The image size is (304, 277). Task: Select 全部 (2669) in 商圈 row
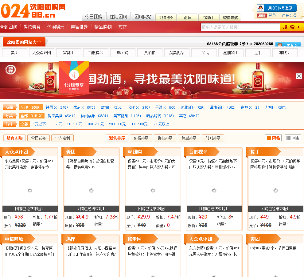tap(30, 107)
